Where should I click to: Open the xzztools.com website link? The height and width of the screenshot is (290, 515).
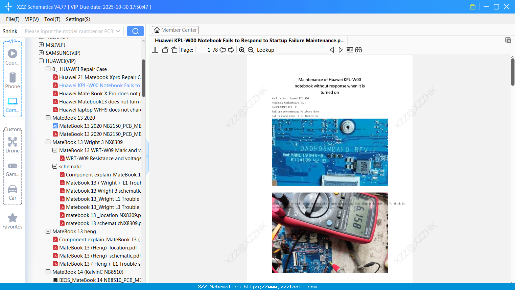coord(280,287)
